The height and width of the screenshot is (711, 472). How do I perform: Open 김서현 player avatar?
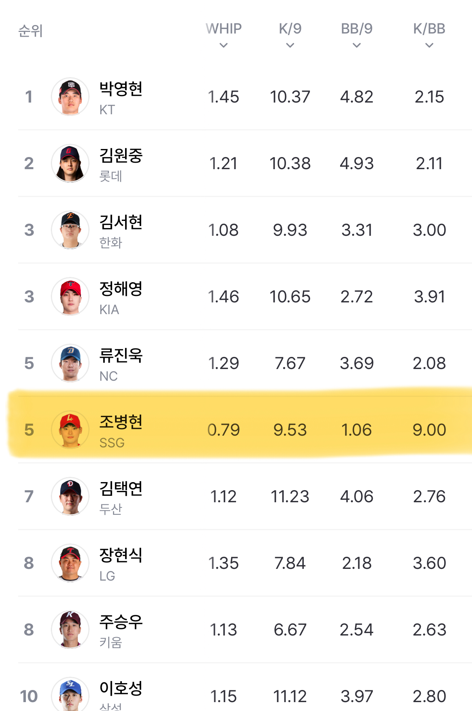tap(70, 230)
